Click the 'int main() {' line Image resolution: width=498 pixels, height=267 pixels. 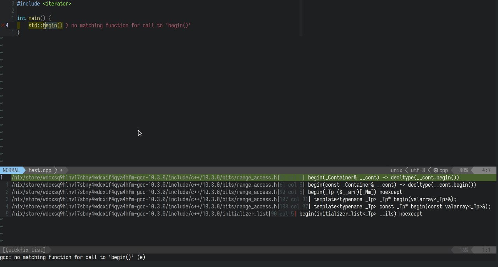pyautogui.click(x=34, y=18)
